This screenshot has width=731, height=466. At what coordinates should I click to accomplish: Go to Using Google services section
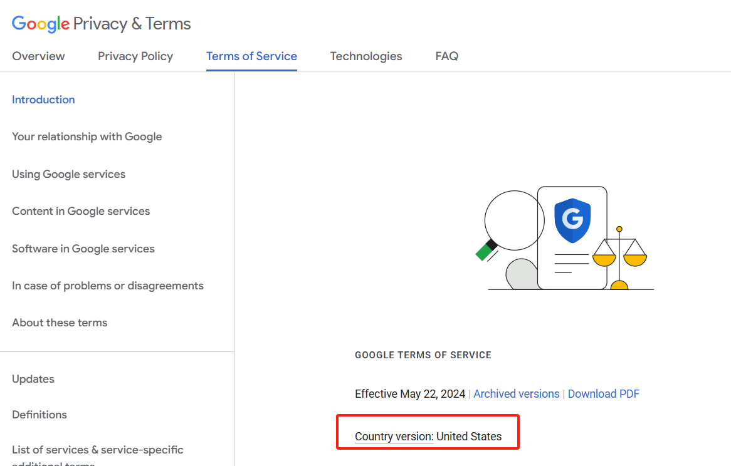[x=68, y=174]
